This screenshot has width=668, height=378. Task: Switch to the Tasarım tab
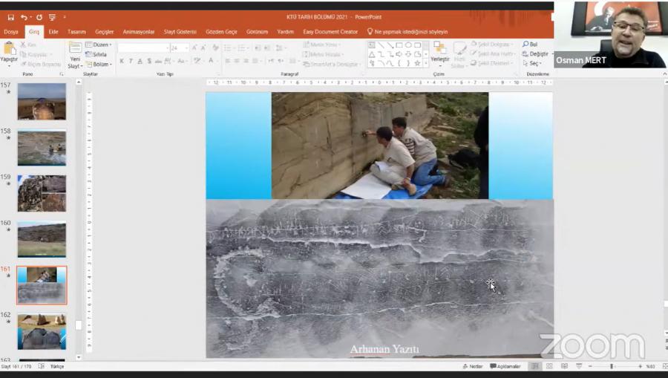pos(76,32)
